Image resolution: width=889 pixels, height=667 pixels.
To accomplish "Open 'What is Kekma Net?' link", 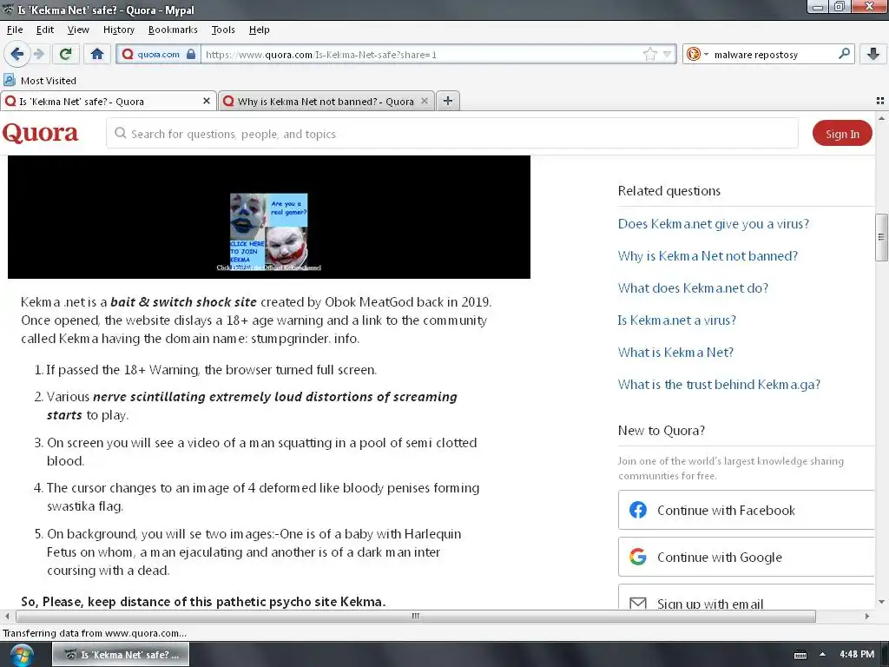I will pyautogui.click(x=675, y=353).
